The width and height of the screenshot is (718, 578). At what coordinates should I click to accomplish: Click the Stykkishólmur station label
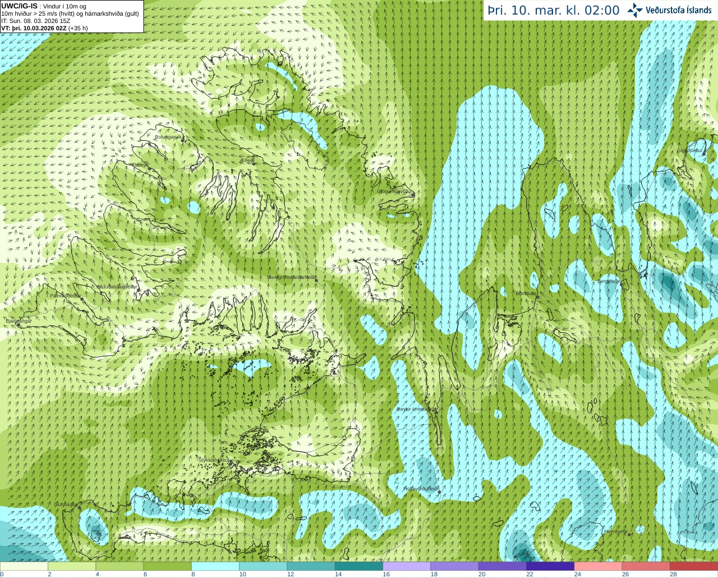coord(214,460)
